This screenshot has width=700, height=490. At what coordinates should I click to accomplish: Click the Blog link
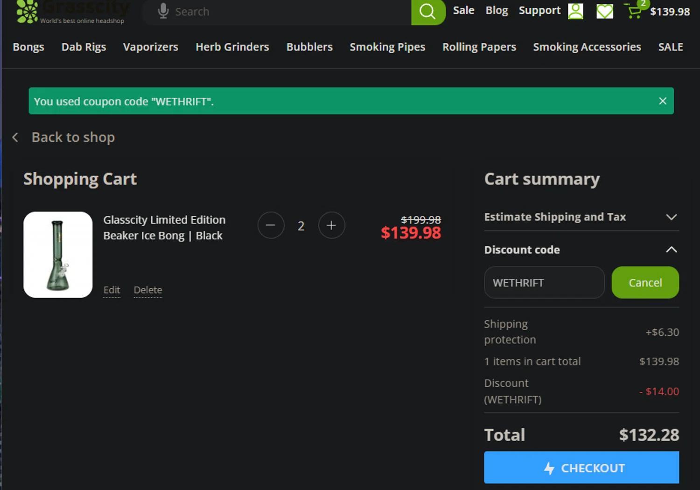(497, 10)
